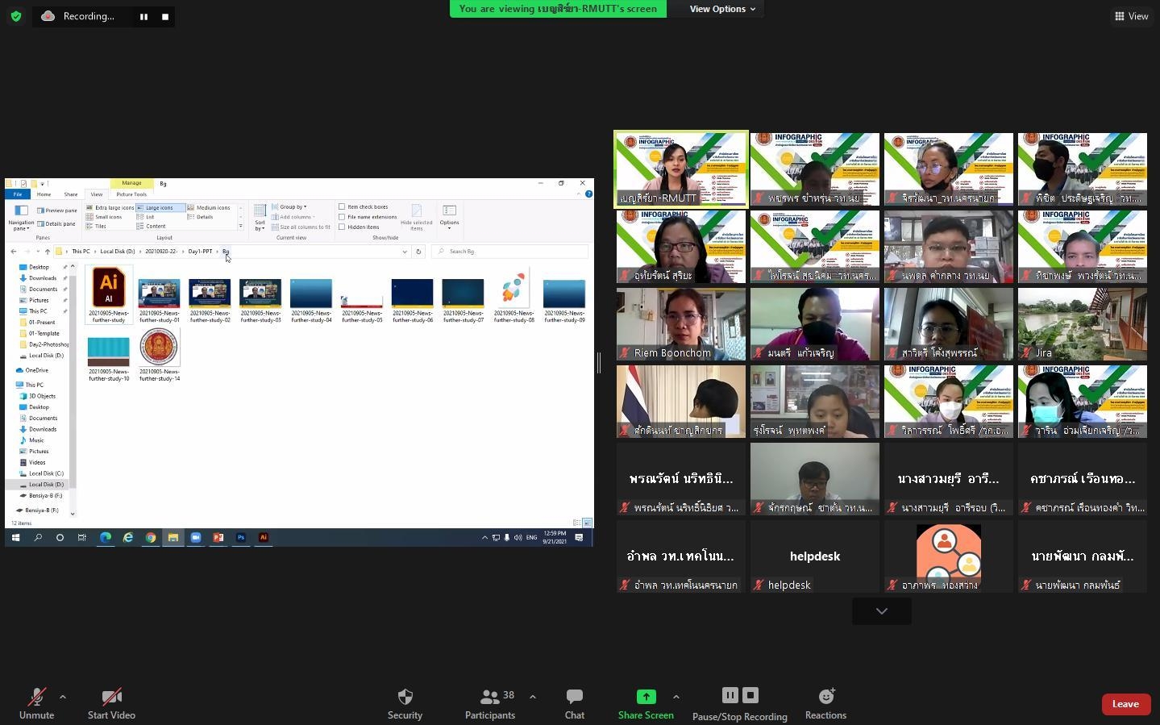The height and width of the screenshot is (725, 1160).
Task: Click the Manage contextual tab
Action: click(x=131, y=183)
